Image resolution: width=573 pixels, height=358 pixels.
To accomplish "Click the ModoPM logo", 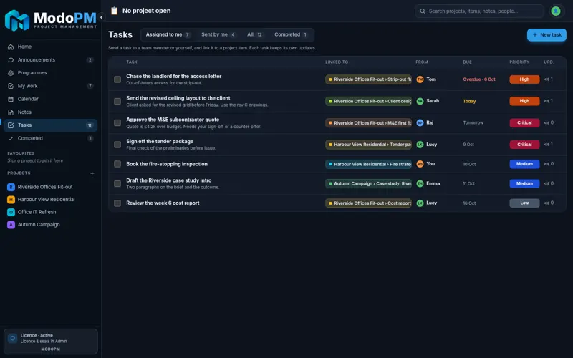I will (x=50, y=20).
